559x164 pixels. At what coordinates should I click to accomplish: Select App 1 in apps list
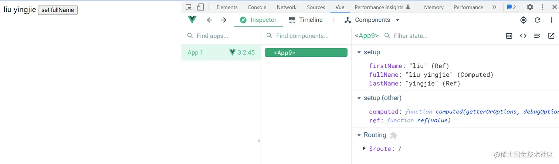pos(221,52)
